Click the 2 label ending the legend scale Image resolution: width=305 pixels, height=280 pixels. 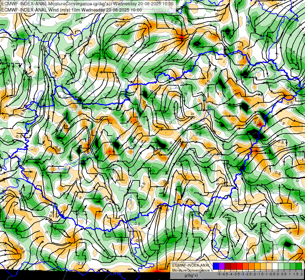(302, 274)
